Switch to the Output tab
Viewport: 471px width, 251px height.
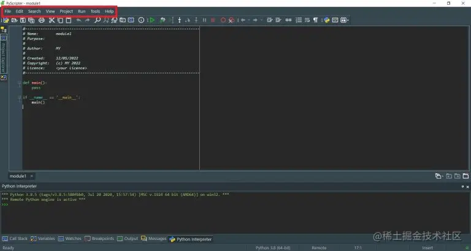[128, 239]
